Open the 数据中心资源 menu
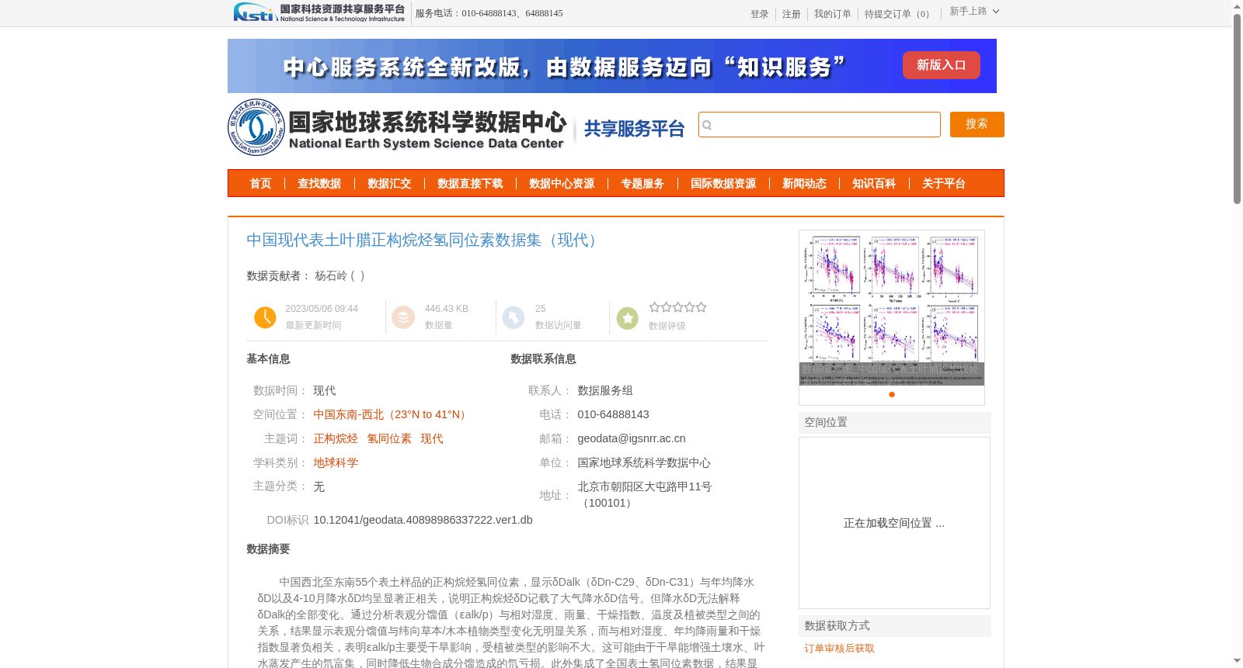 pyautogui.click(x=562, y=183)
